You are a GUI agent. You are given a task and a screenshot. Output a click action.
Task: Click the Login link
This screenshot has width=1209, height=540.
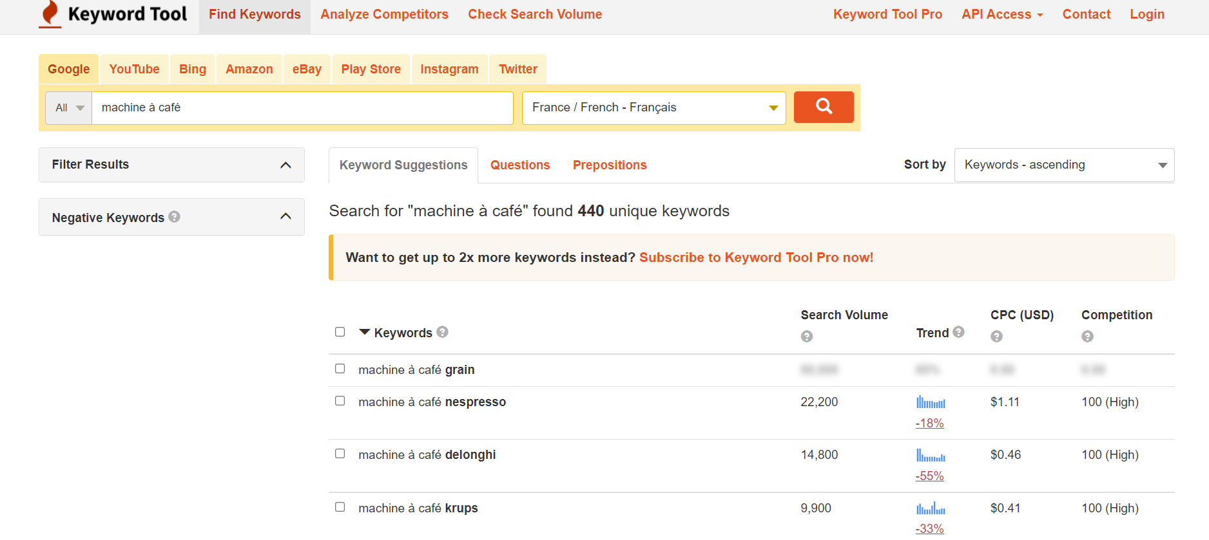[x=1146, y=14]
